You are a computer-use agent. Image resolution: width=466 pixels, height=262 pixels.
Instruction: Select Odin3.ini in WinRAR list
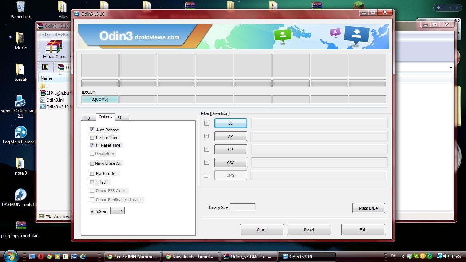[x=55, y=100]
